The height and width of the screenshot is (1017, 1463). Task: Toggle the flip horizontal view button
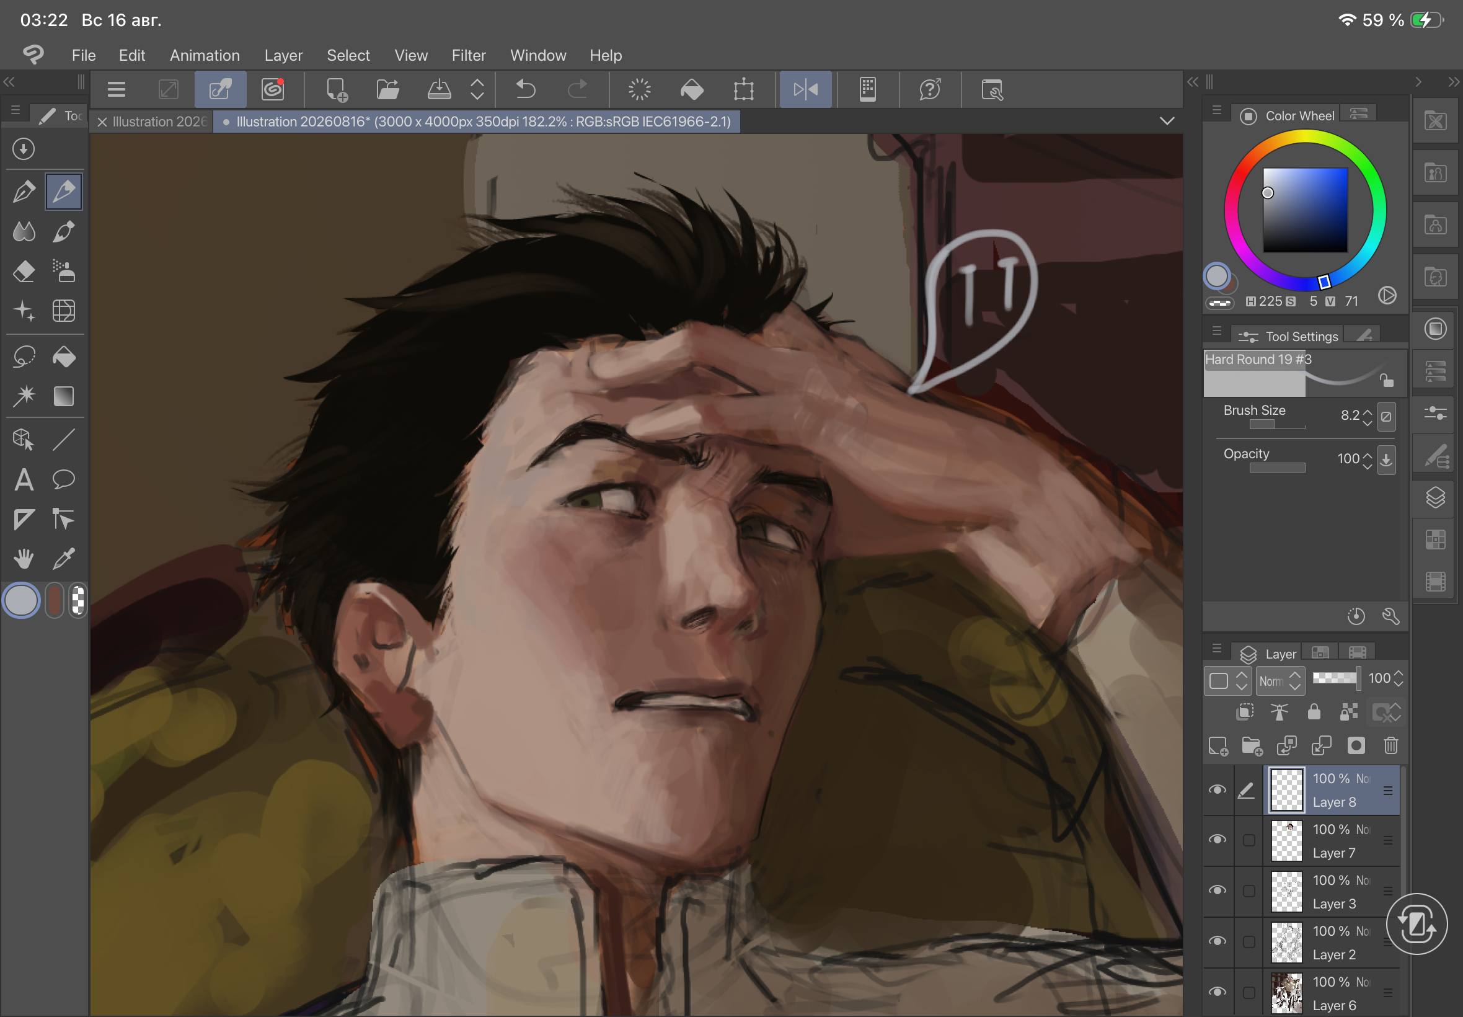coord(806,89)
